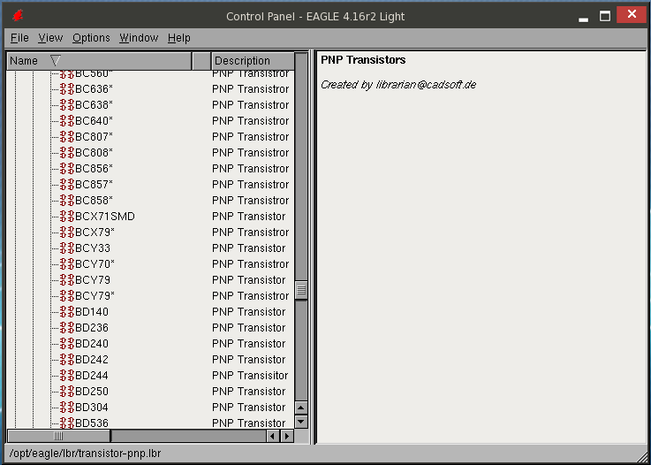The height and width of the screenshot is (465, 651).
Task: Click 'PNP Transistor' description of BD140
Action: coord(249,312)
